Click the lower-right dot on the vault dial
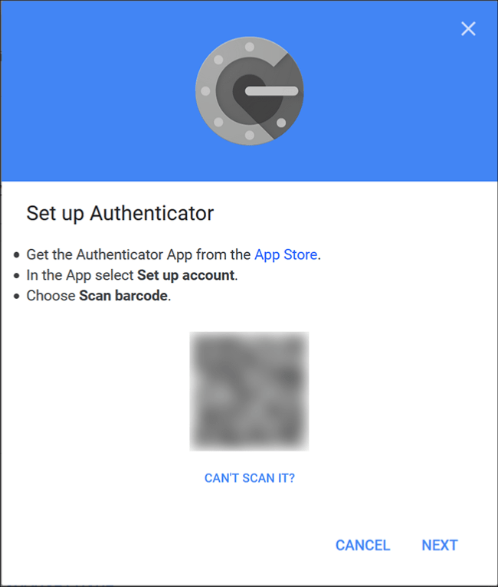Image resolution: width=498 pixels, height=587 pixels. pyautogui.click(x=281, y=123)
